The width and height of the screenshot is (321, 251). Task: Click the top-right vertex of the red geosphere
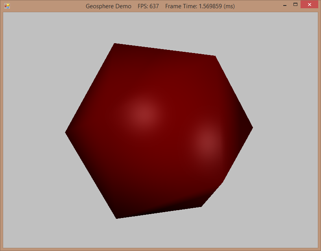click(214, 57)
